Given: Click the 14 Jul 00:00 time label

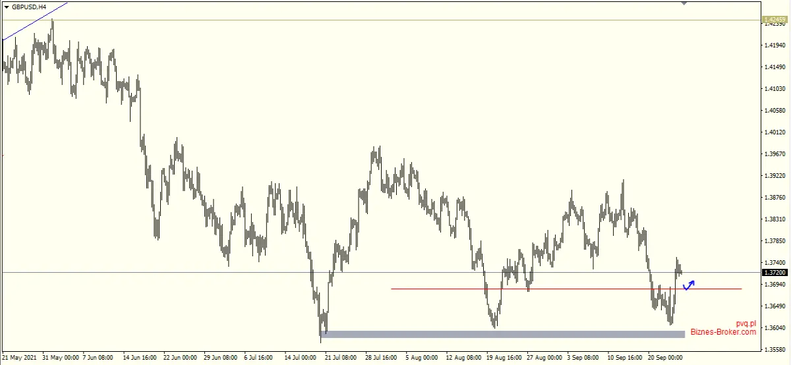Looking at the screenshot, I should [x=302, y=358].
